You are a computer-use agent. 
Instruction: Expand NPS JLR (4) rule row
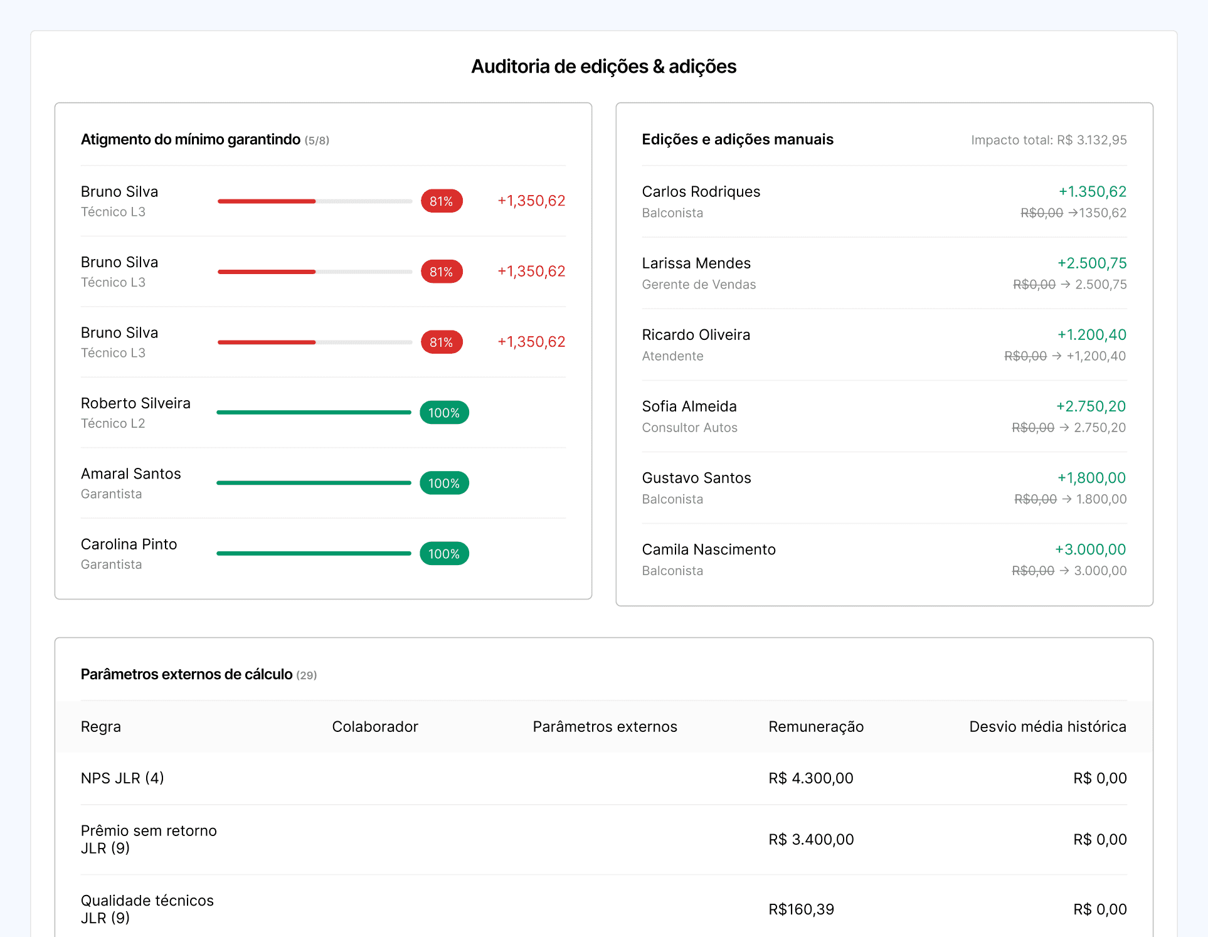[122, 778]
